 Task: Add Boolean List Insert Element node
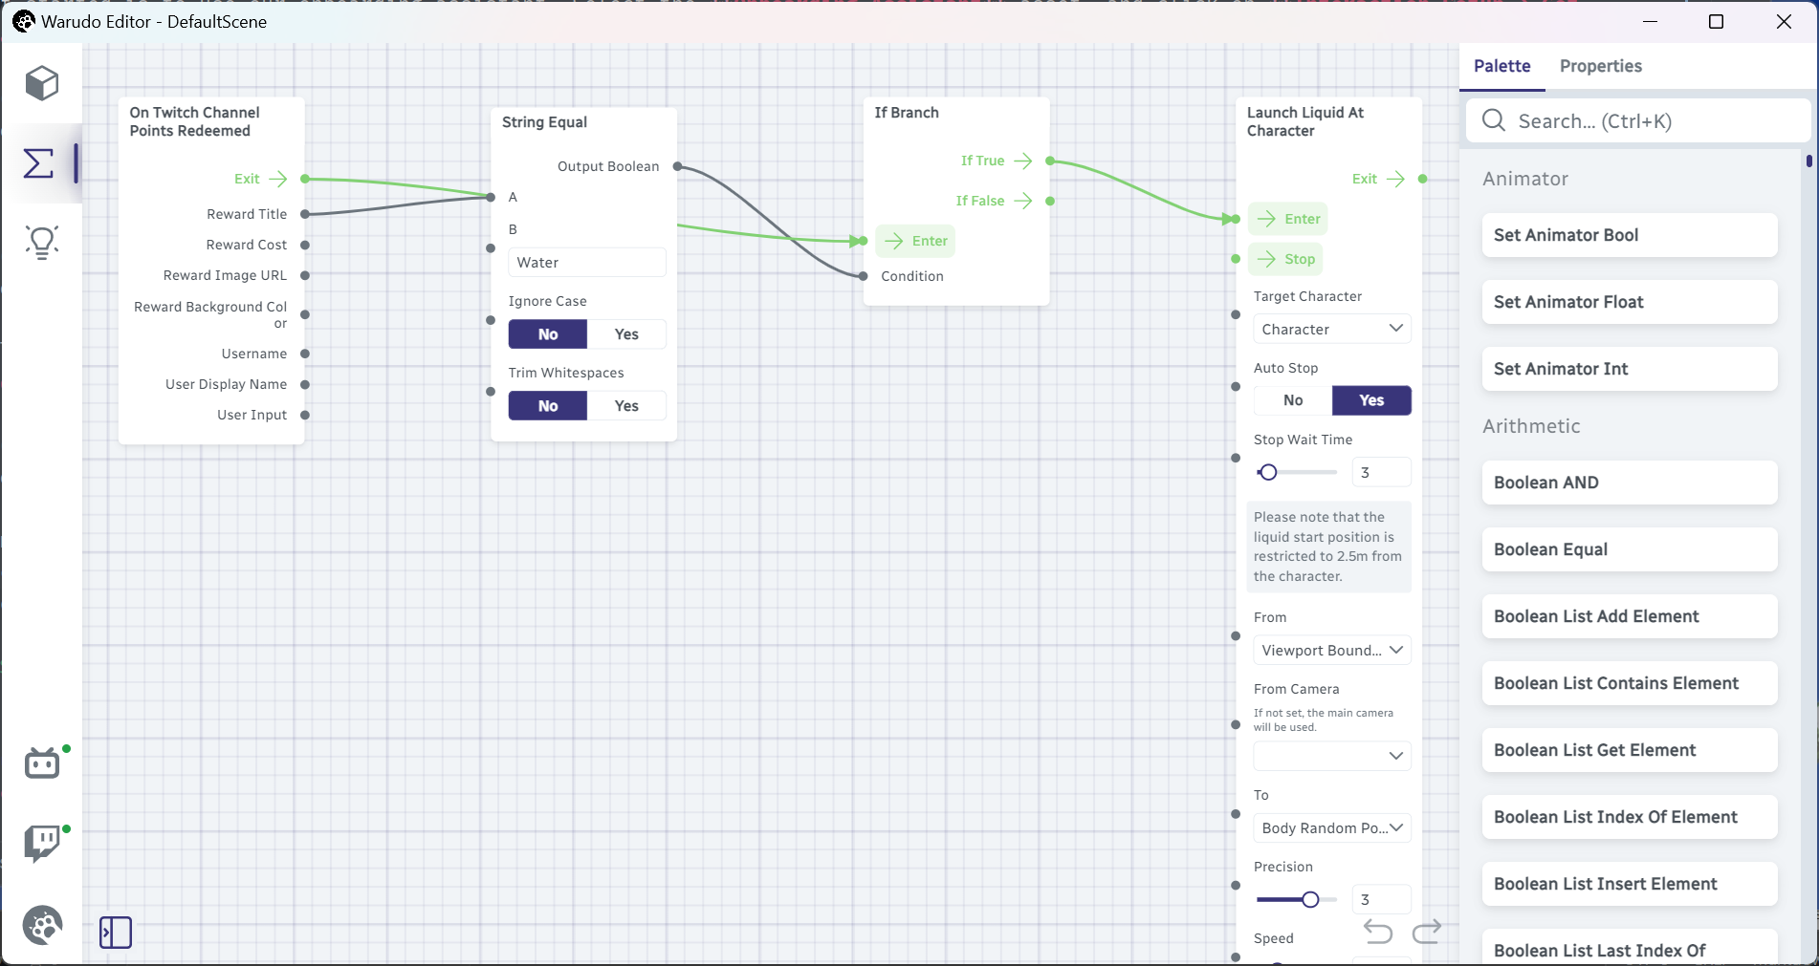pyautogui.click(x=1629, y=884)
